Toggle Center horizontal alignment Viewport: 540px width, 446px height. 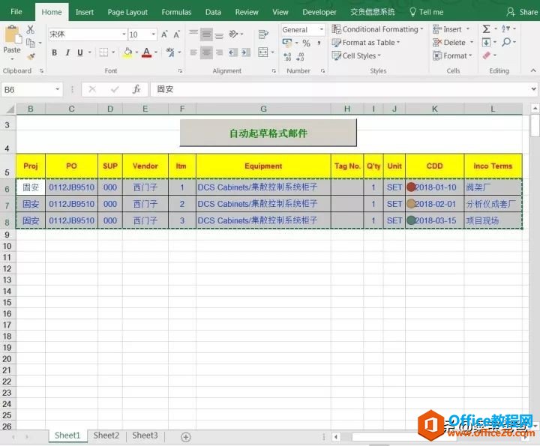(x=206, y=52)
